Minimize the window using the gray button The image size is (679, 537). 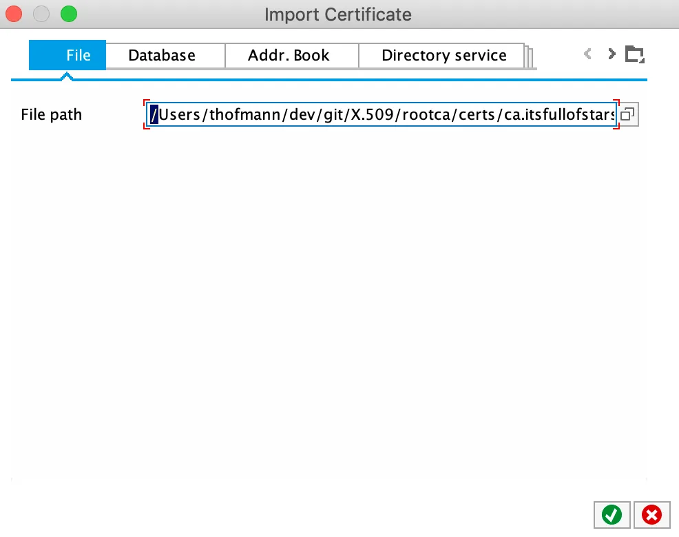pyautogui.click(x=41, y=14)
